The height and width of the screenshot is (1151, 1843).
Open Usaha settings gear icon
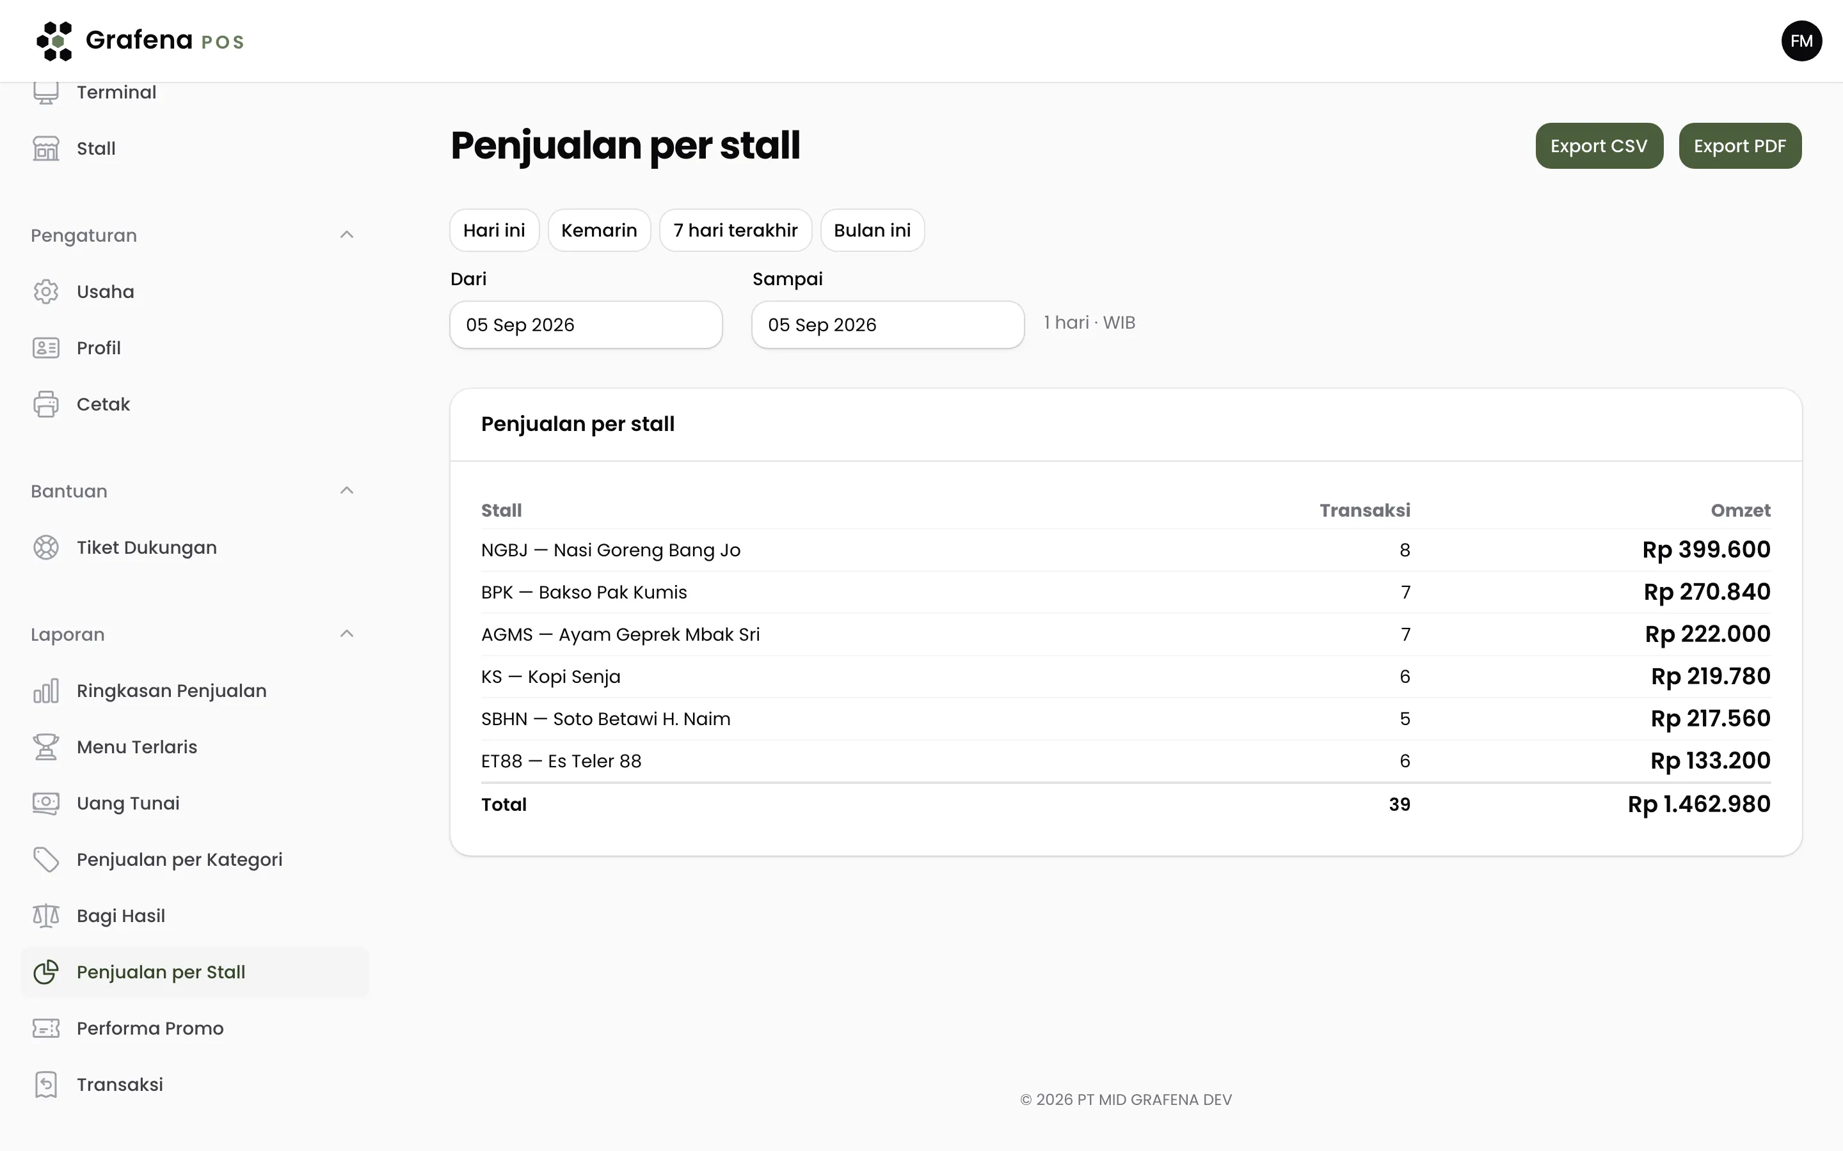pyautogui.click(x=45, y=292)
